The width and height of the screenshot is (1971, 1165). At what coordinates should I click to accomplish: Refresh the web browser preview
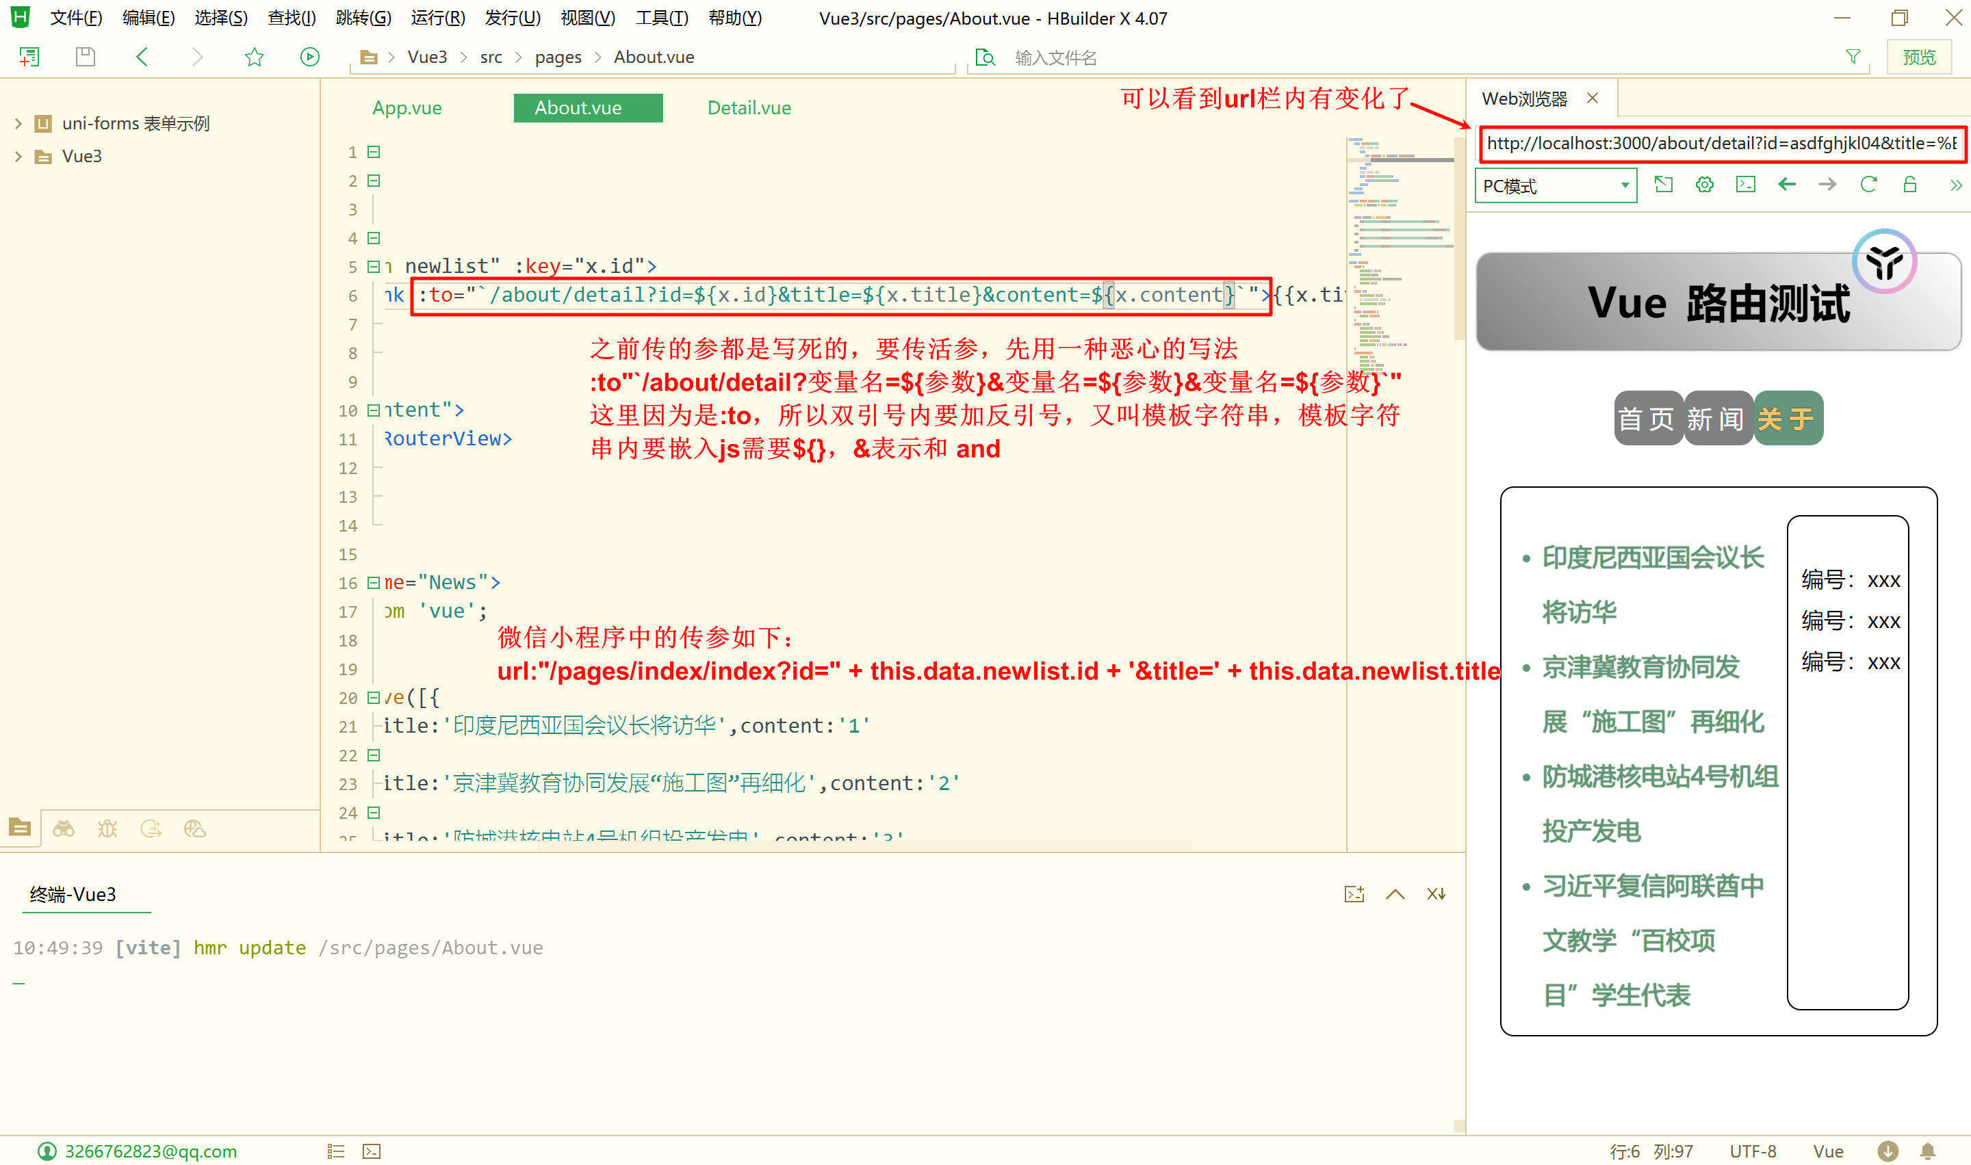1868,185
